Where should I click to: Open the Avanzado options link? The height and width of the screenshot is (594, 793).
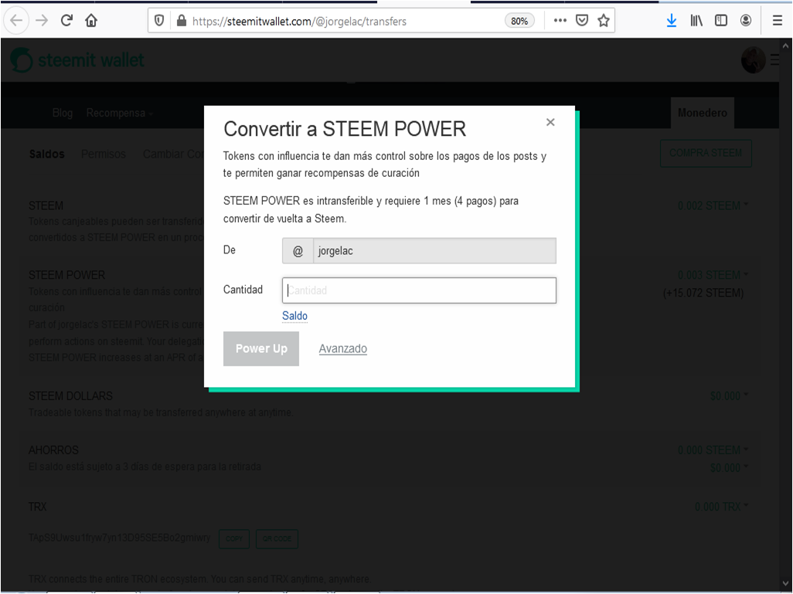coord(343,349)
